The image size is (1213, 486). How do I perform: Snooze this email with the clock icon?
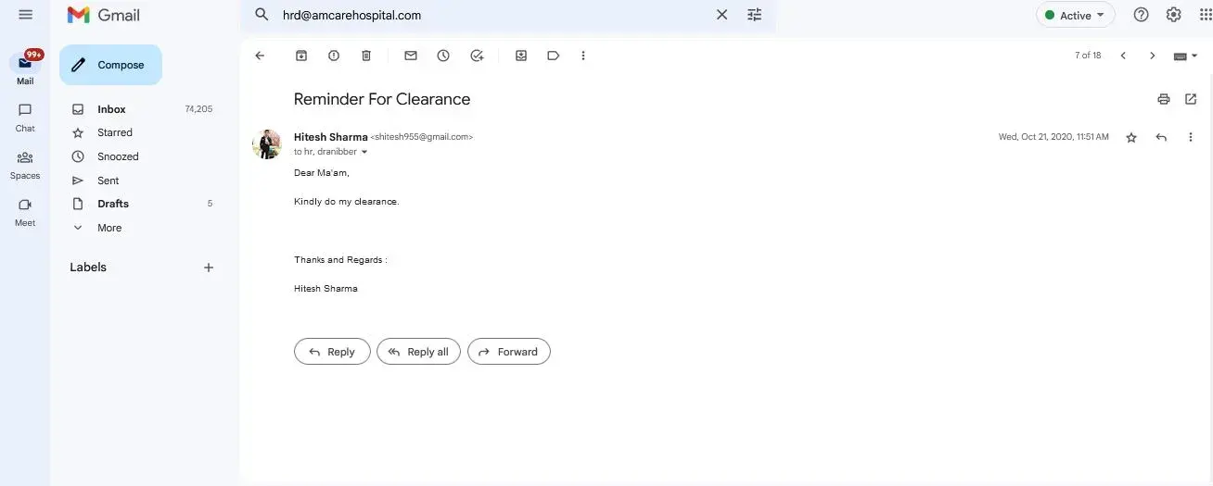pos(443,56)
